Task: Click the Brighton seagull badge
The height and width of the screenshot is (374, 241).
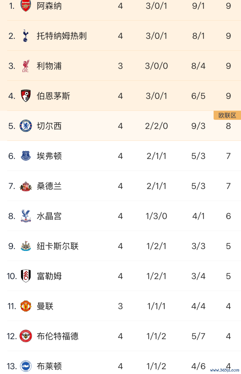Action: [x=26, y=366]
